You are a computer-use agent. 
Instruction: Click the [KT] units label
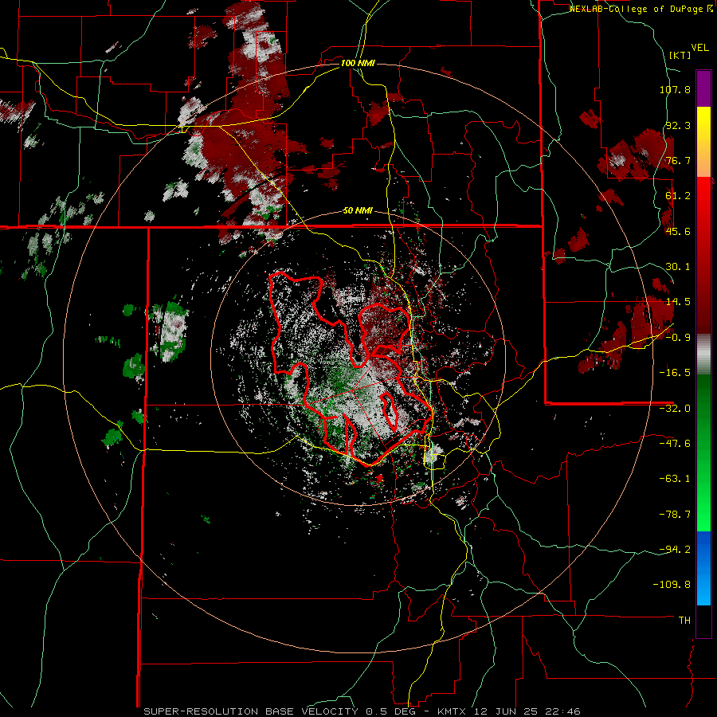pyautogui.click(x=680, y=55)
